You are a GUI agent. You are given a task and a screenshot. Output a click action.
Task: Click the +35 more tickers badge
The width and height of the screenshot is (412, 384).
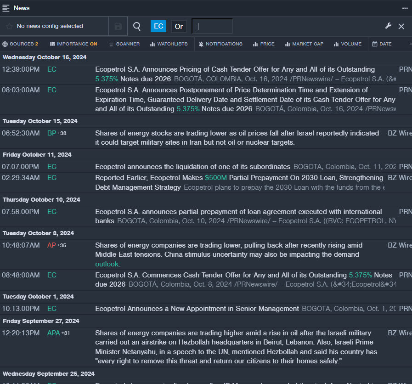(62, 245)
